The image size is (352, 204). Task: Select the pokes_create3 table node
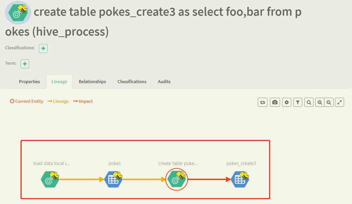[x=240, y=179]
